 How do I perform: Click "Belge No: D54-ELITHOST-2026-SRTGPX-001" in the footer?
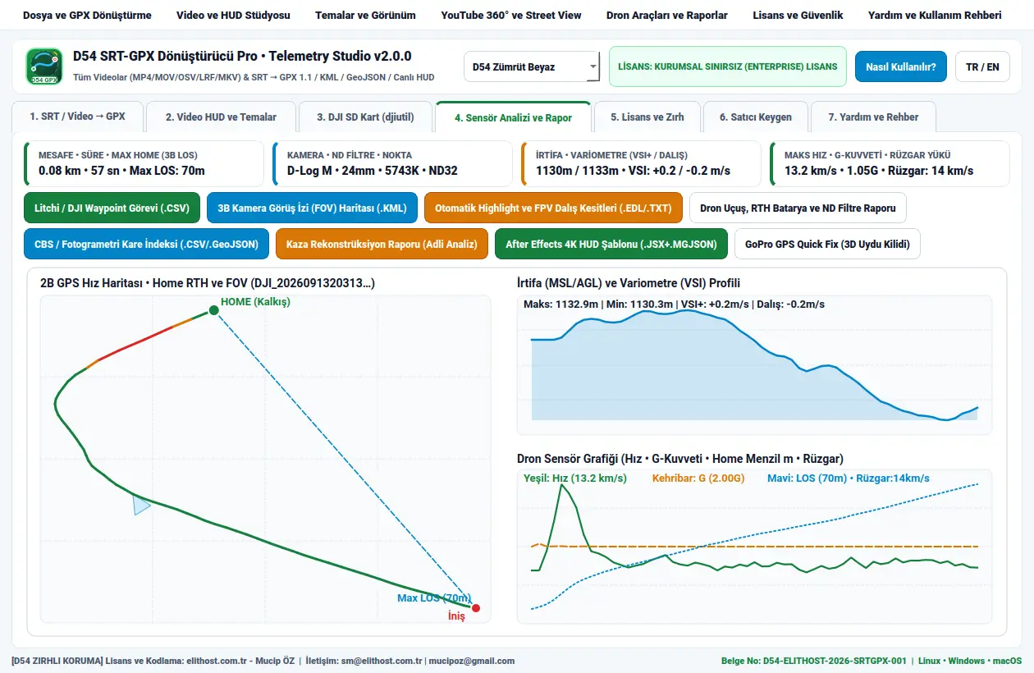[x=813, y=661]
